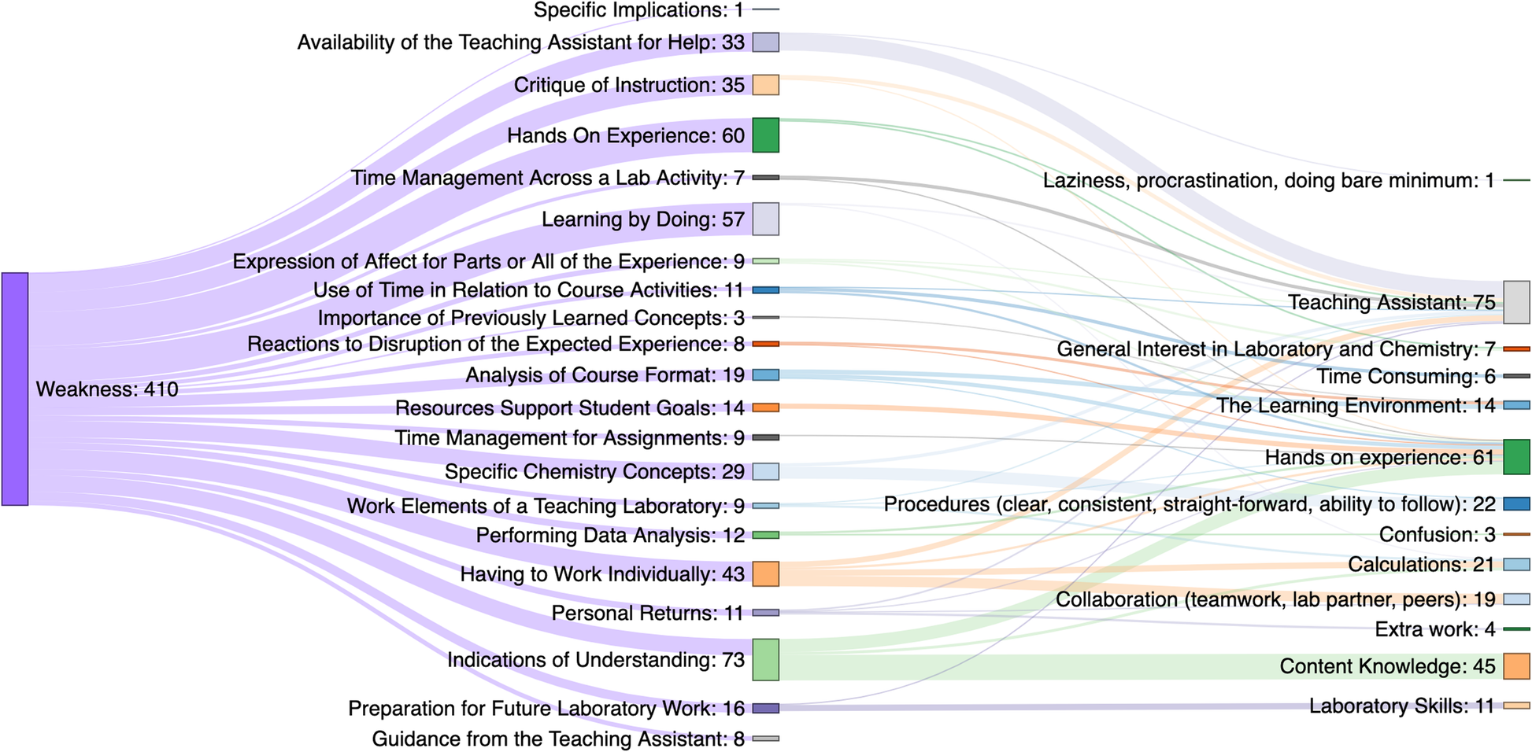Image resolution: width=1532 pixels, height=752 pixels.
Task: Click the Procedures: 22 blue node
Action: click(x=1516, y=504)
